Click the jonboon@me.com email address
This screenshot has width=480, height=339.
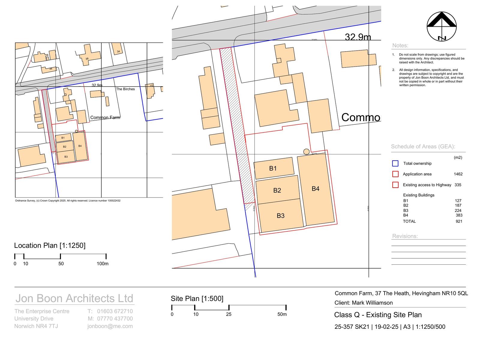(x=110, y=326)
